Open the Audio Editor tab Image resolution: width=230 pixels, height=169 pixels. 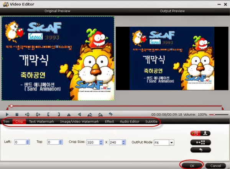point(130,122)
